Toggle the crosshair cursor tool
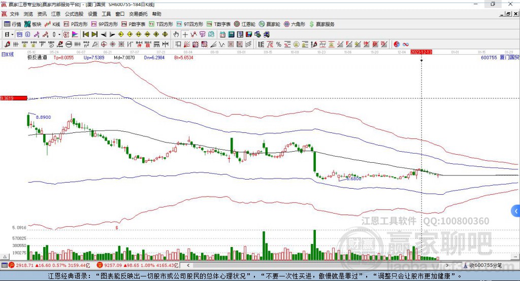Viewport: 520px width, 281px height. point(185,34)
